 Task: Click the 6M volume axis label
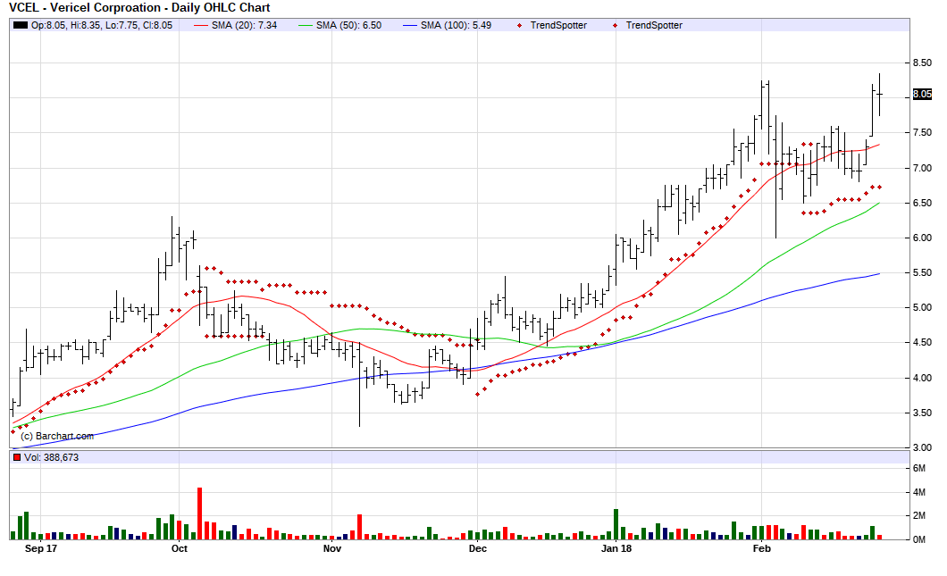tap(918, 469)
